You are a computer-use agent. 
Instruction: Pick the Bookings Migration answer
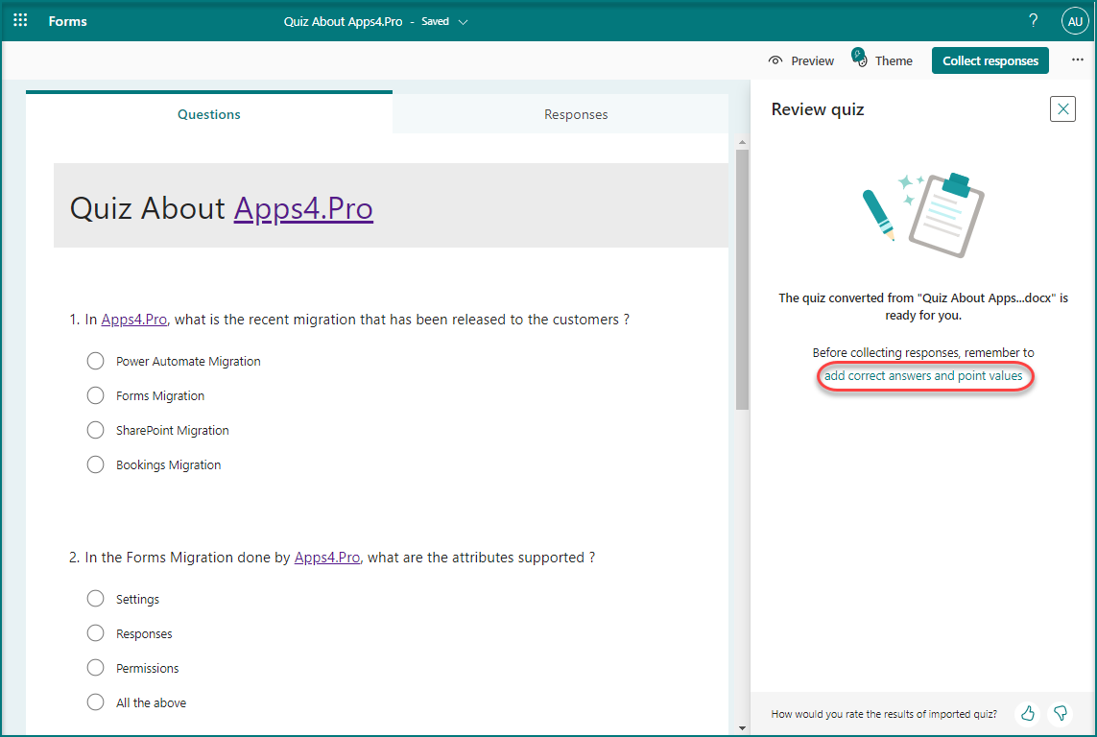point(95,464)
